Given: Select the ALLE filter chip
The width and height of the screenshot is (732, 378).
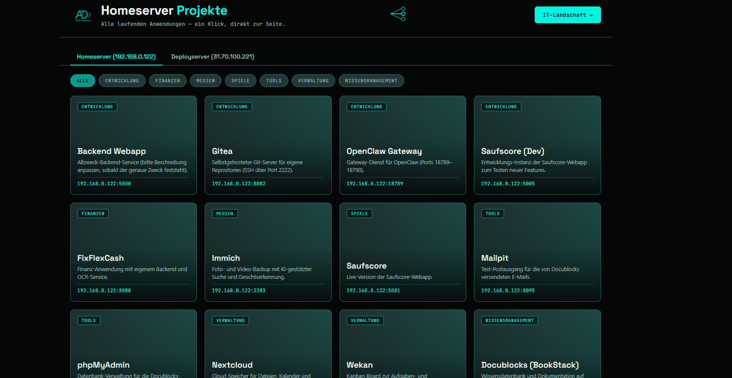Looking at the screenshot, I should point(83,81).
